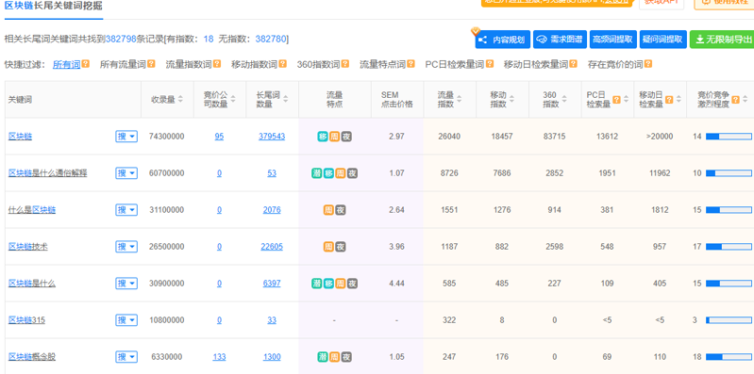The width and height of the screenshot is (754, 374).
Task: Open 搜 dropdown for 区块链 row
Action: tap(126, 137)
